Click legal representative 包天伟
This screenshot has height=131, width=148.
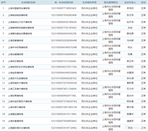(130, 22)
